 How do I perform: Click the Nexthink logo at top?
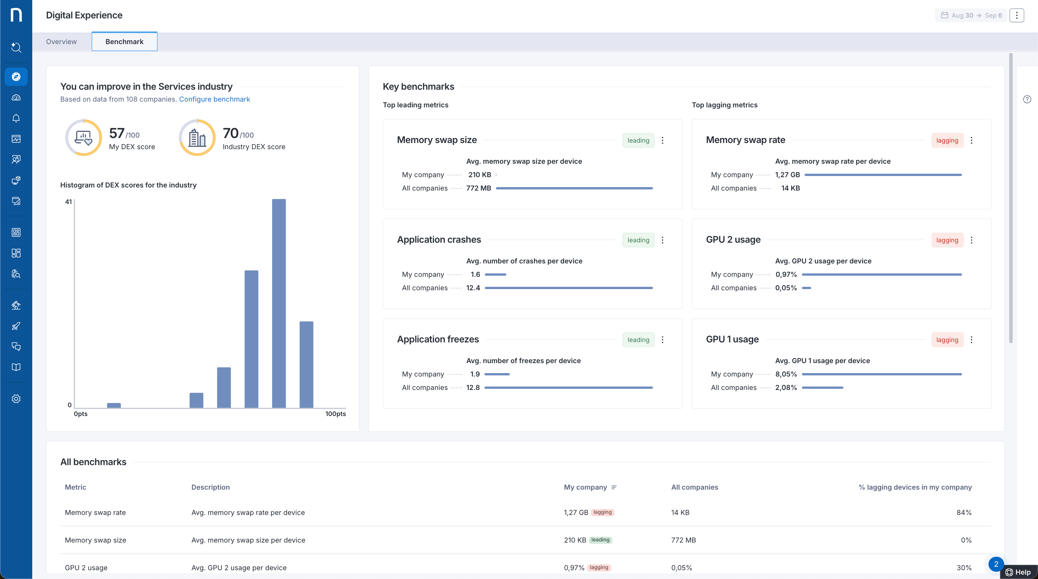[x=16, y=15]
